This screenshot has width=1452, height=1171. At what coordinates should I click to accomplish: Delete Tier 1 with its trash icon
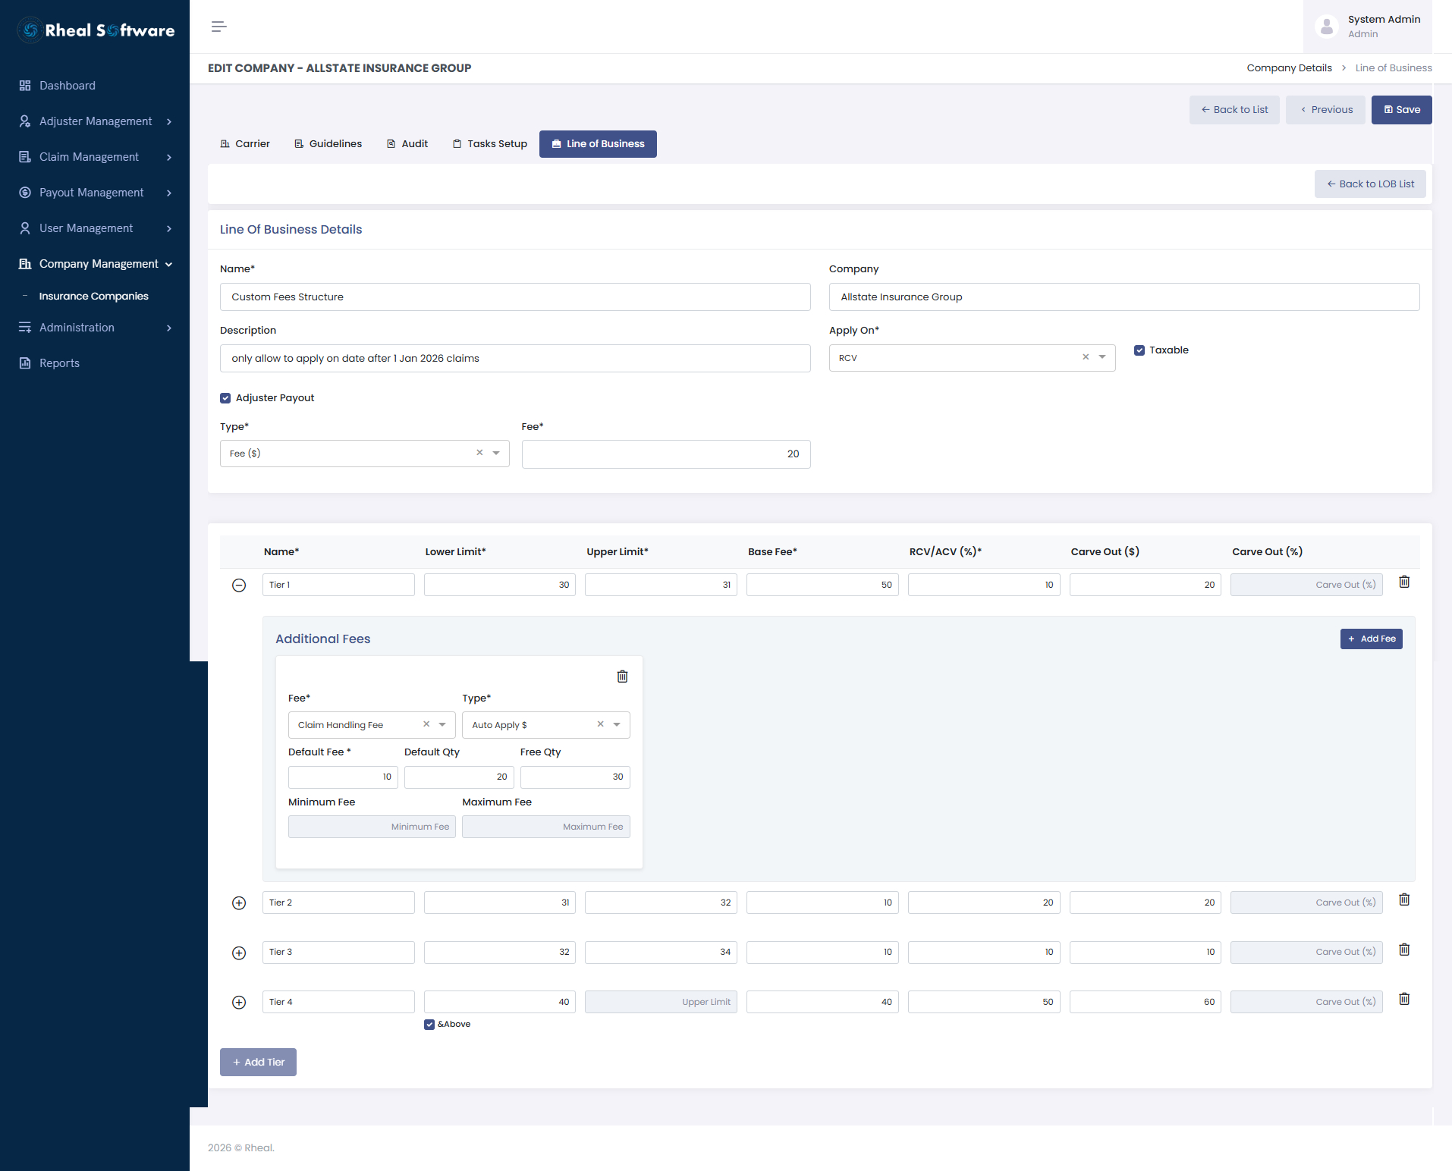pos(1404,582)
